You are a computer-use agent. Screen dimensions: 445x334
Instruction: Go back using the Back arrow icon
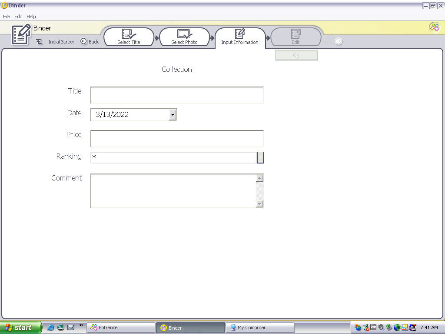pyautogui.click(x=84, y=42)
